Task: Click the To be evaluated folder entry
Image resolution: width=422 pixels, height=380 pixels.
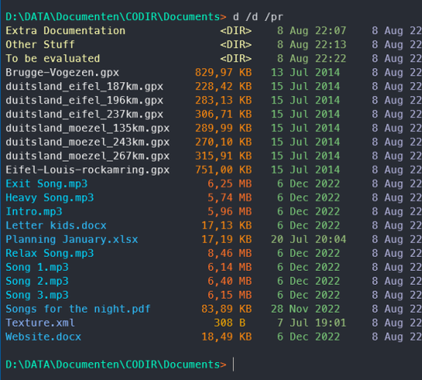Action: point(53,59)
